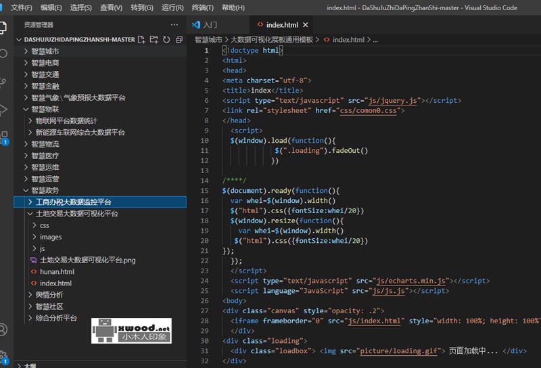Expand the 智慧金融 folder
Viewport: 541px width, 368px height.
(x=100, y=86)
